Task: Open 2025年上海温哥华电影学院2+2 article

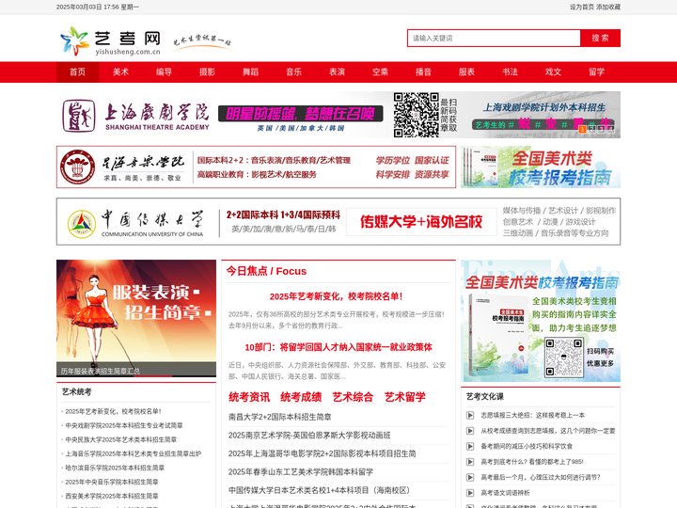Action: (323, 453)
